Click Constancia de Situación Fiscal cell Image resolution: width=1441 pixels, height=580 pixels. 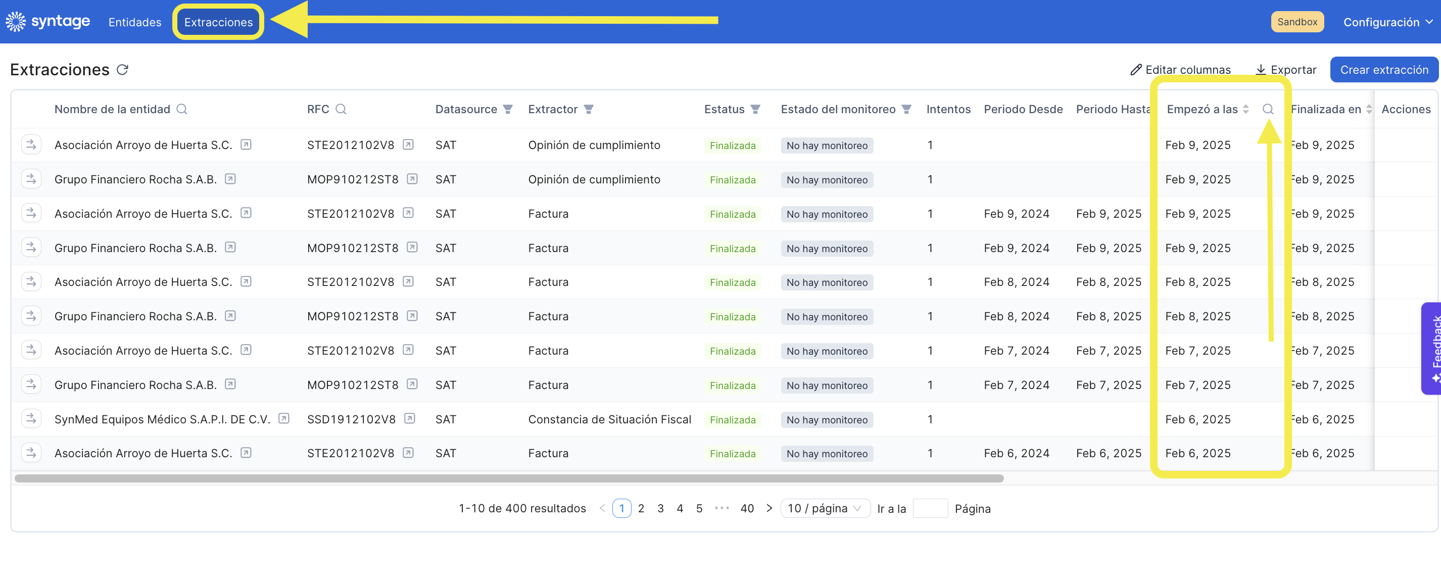610,419
